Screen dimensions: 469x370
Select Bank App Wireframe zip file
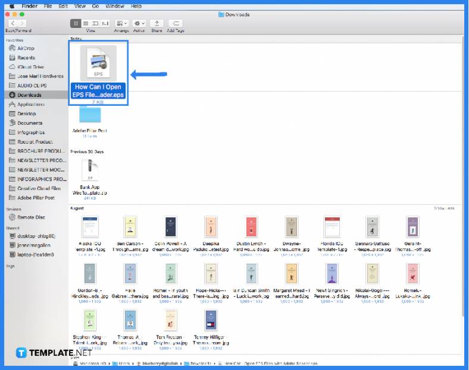pyautogui.click(x=90, y=170)
